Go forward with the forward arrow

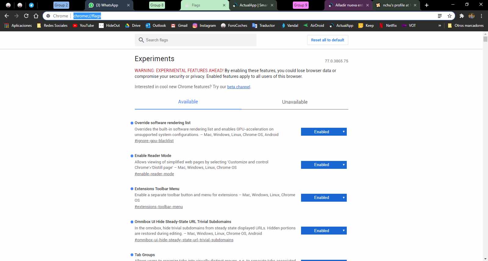[16, 16]
